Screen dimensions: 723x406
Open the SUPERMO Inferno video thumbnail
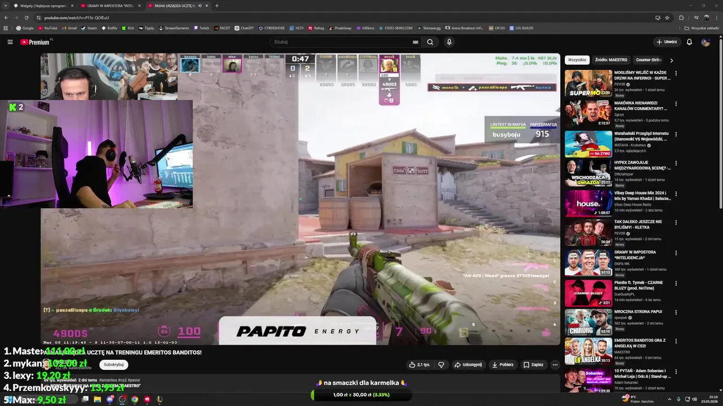(588, 83)
